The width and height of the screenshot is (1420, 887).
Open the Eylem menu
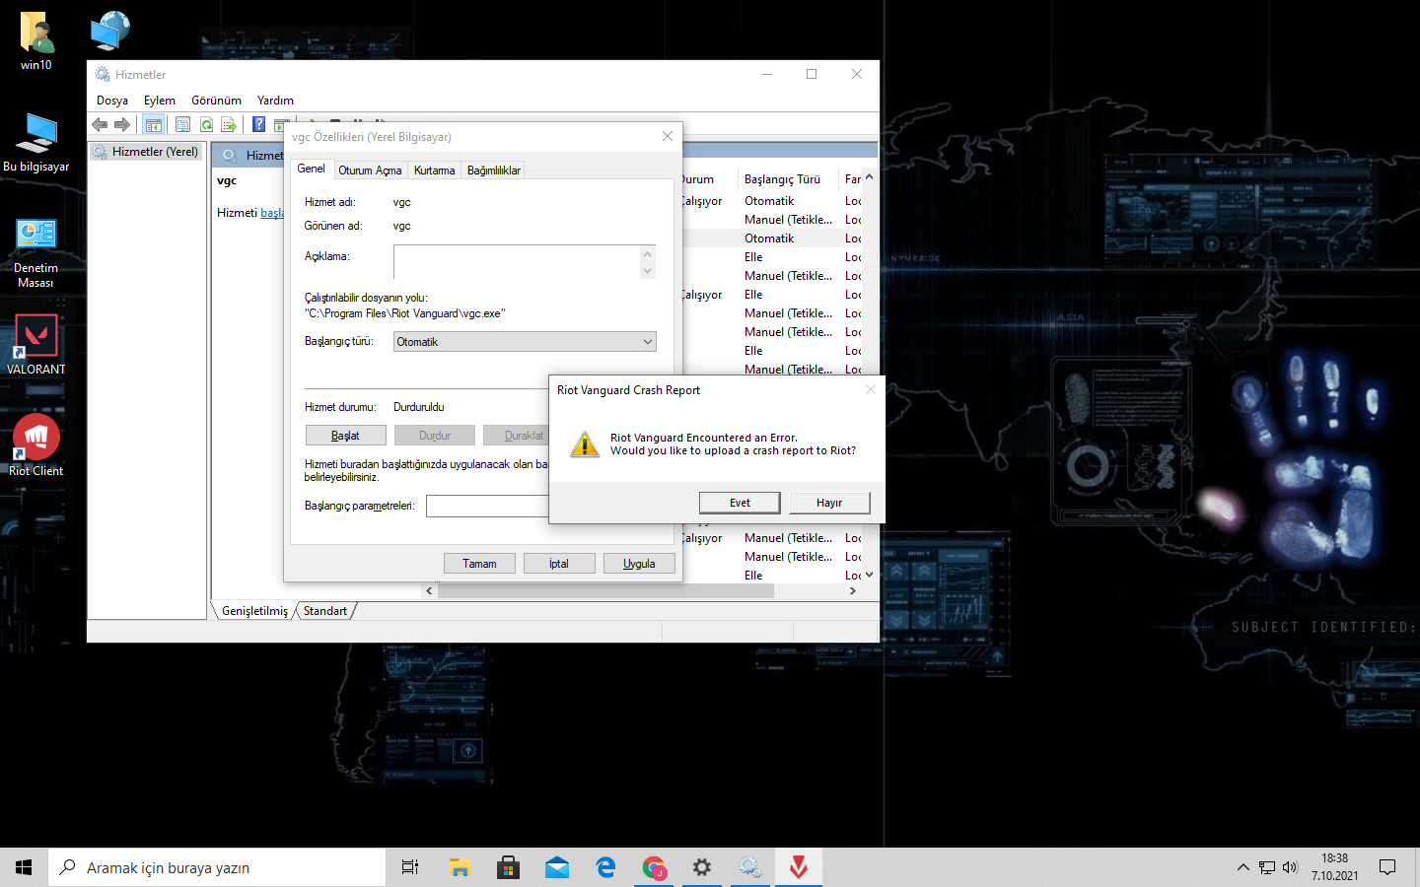160,101
